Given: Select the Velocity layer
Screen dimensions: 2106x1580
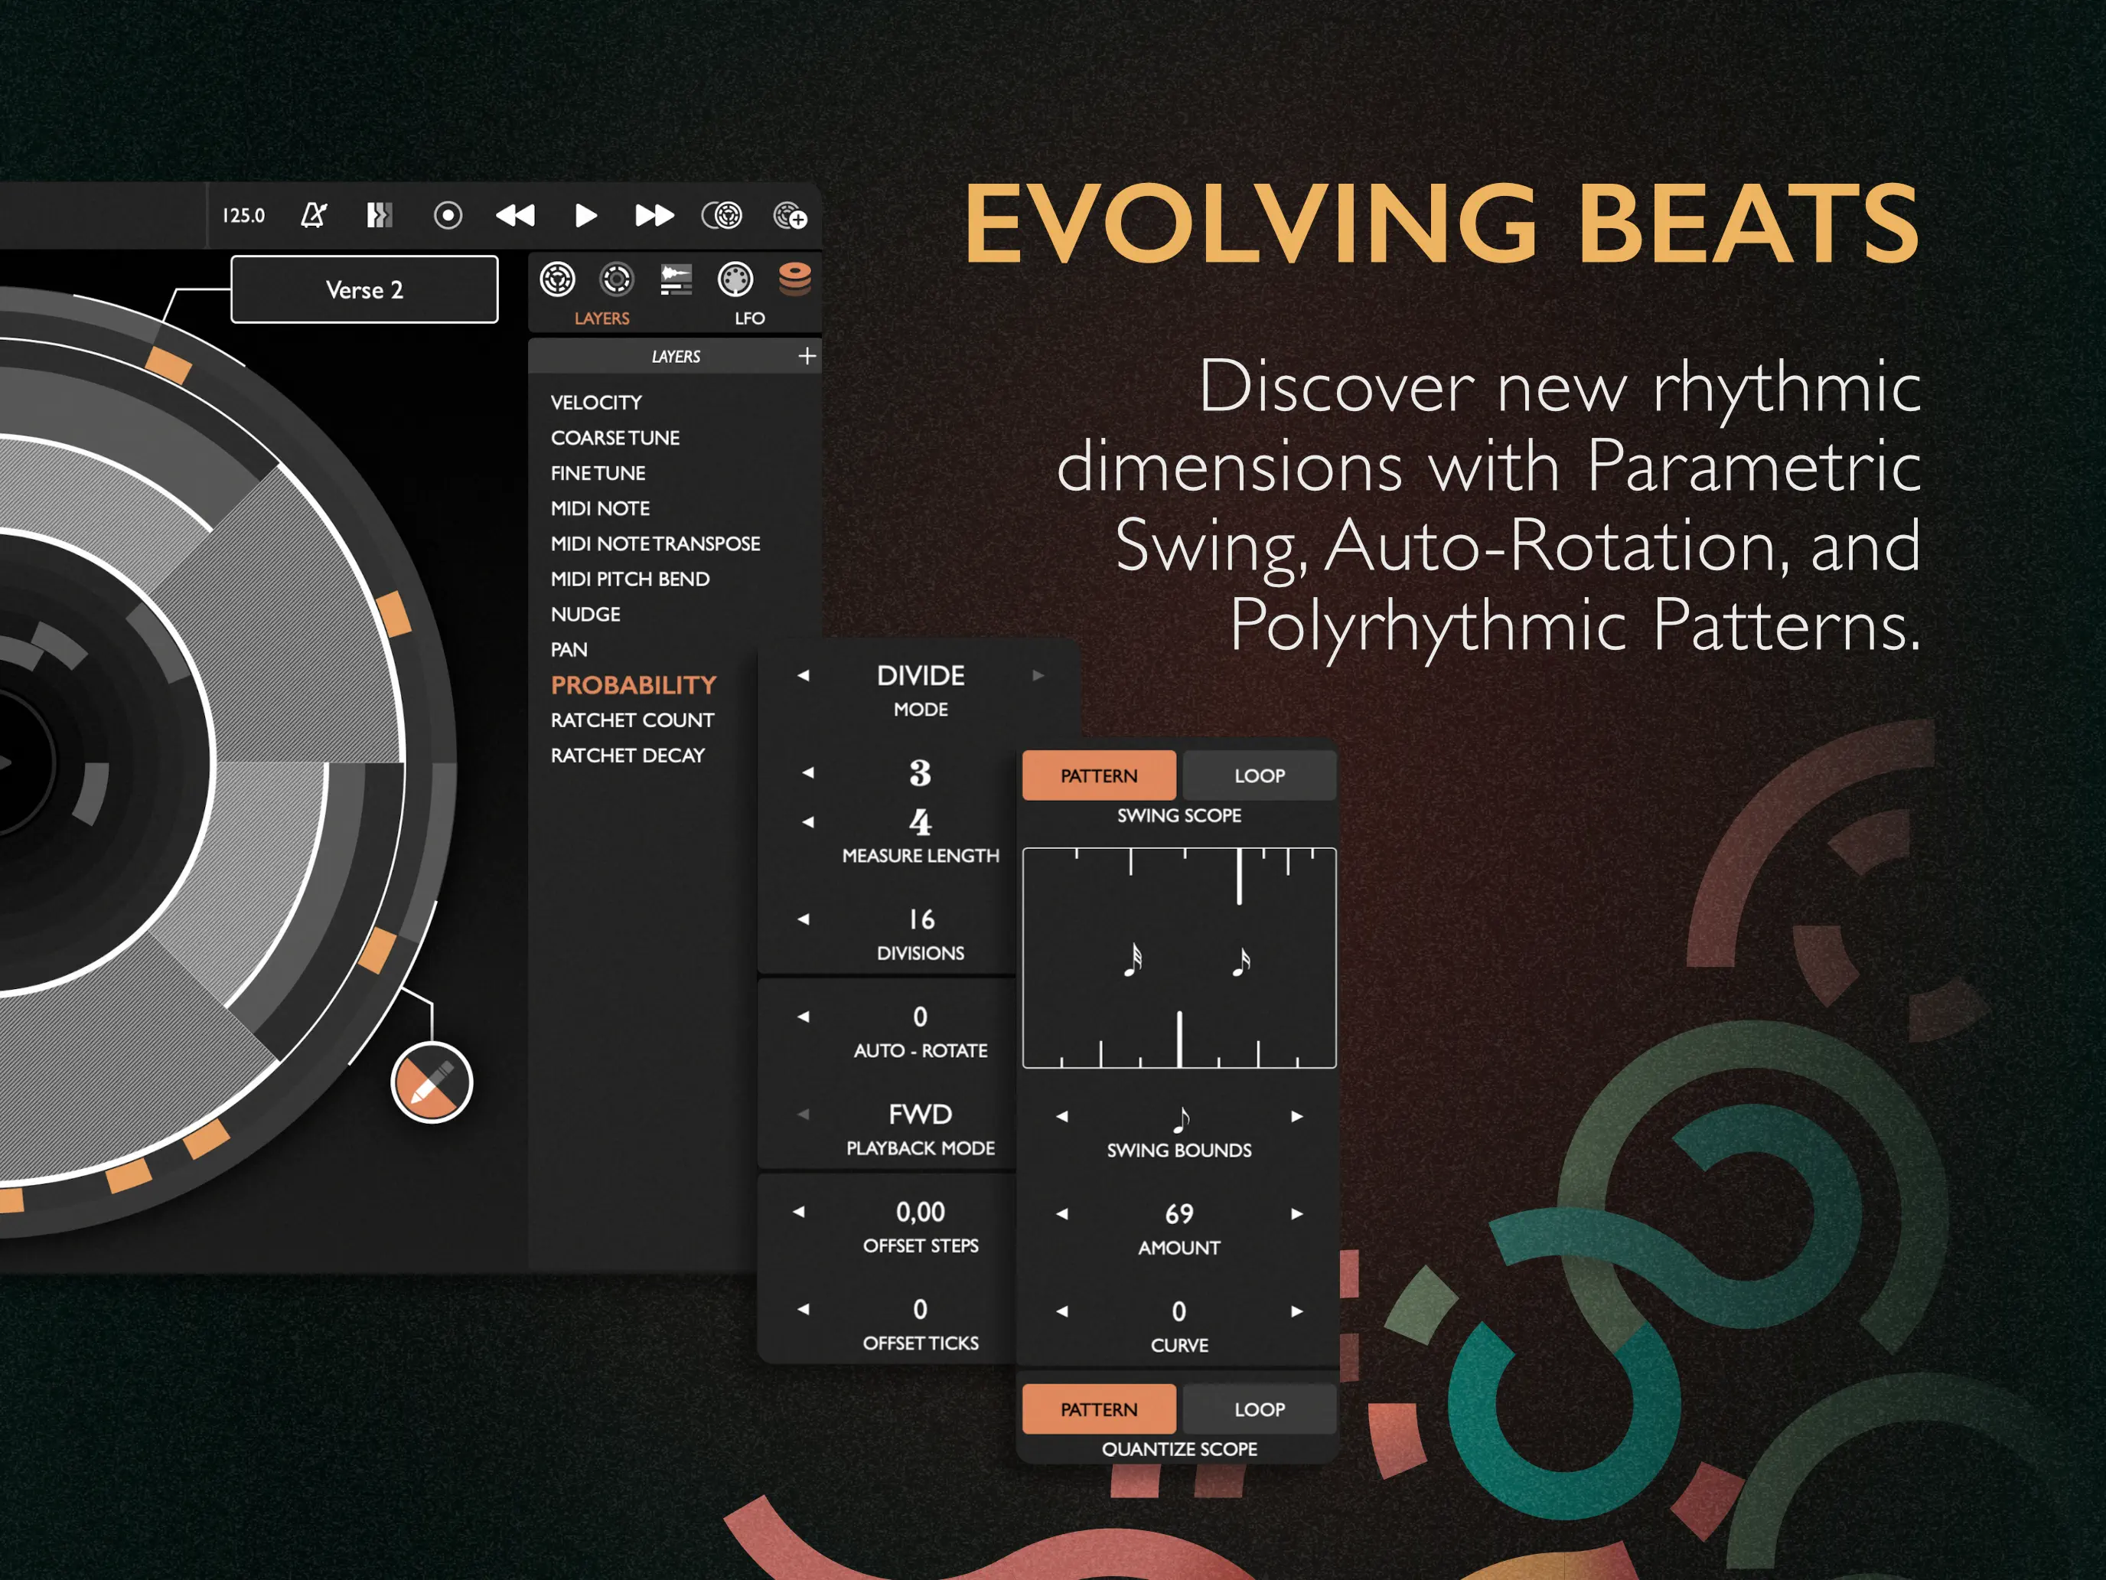Looking at the screenshot, I should click(x=596, y=402).
